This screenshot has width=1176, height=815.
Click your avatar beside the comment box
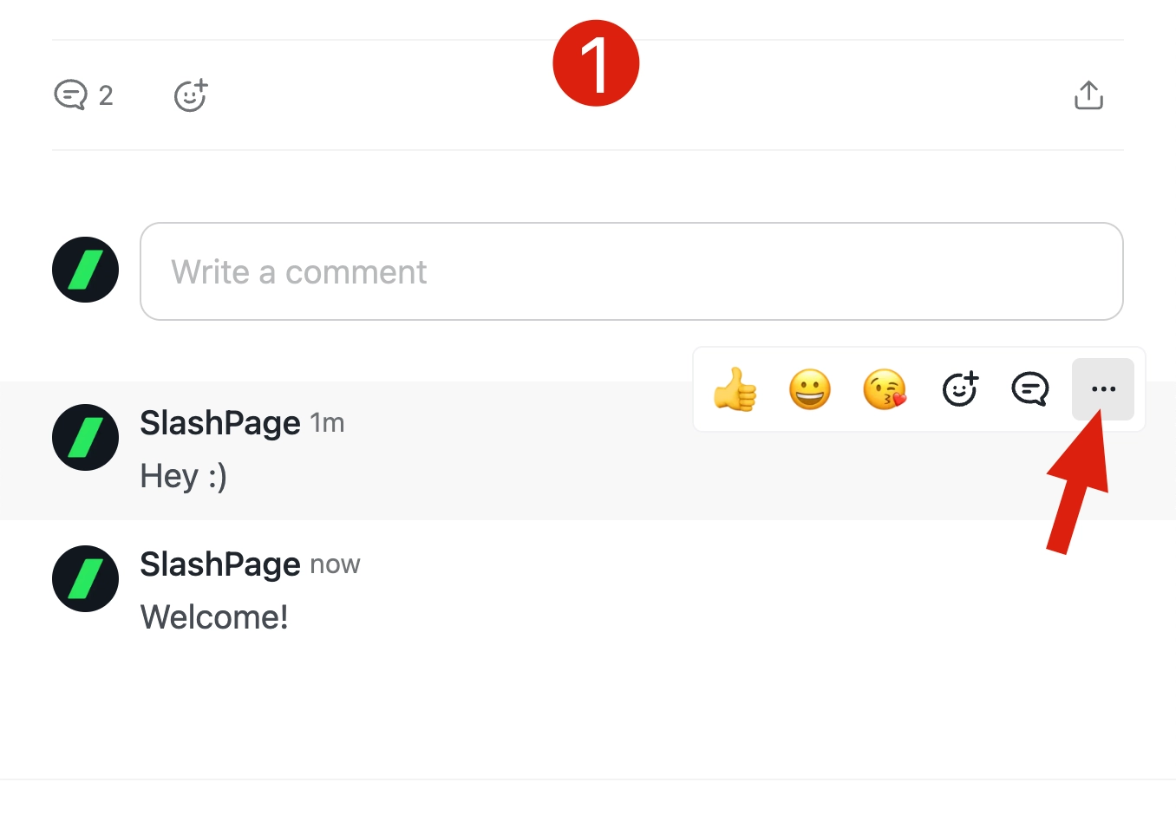(x=85, y=270)
